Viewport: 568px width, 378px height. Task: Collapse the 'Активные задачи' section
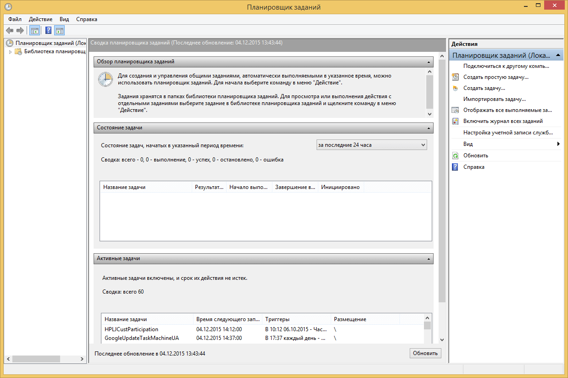click(x=429, y=259)
